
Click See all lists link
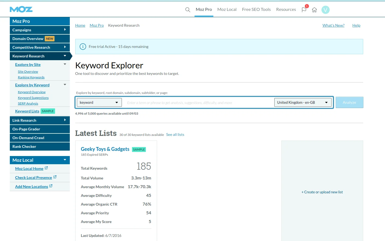(x=175, y=135)
